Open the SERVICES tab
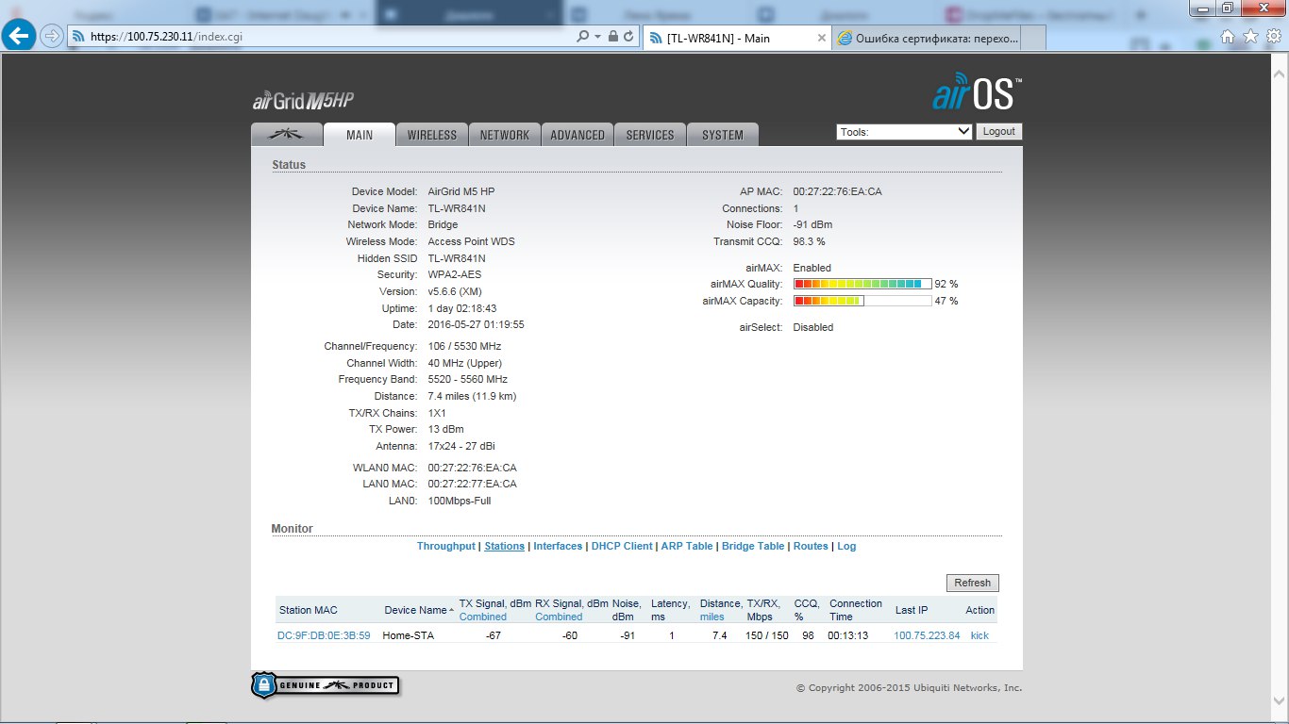Viewport: 1289px width, 724px height. coord(650,135)
